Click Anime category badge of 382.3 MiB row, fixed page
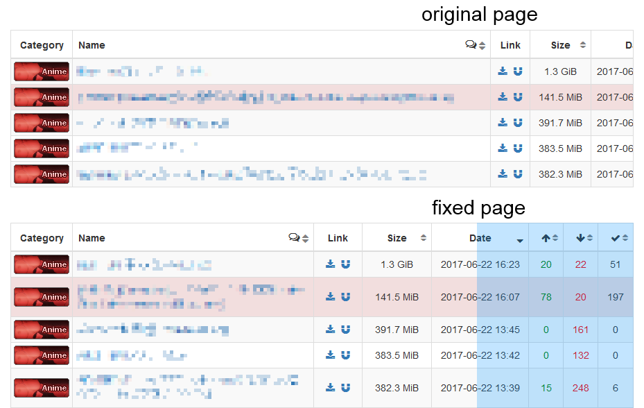This screenshot has height=408, width=644. (x=42, y=388)
